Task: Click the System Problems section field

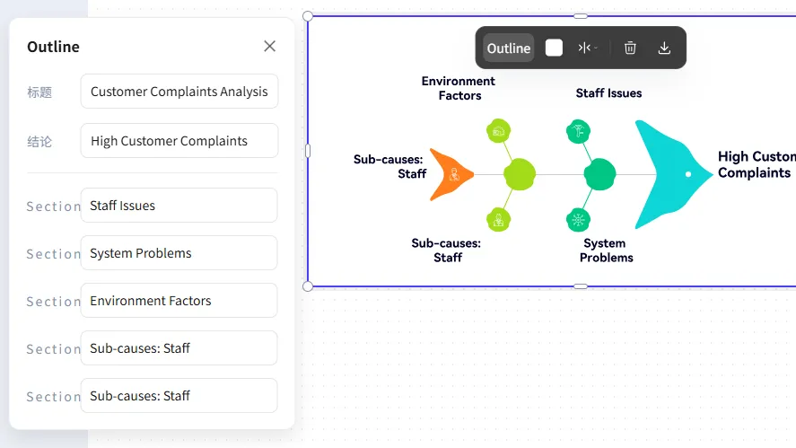Action: click(x=179, y=253)
